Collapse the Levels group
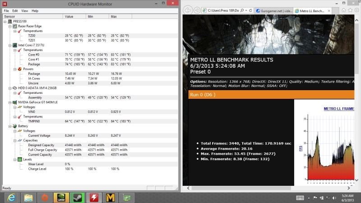The height and width of the screenshot is (203, 361). [x=15, y=160]
